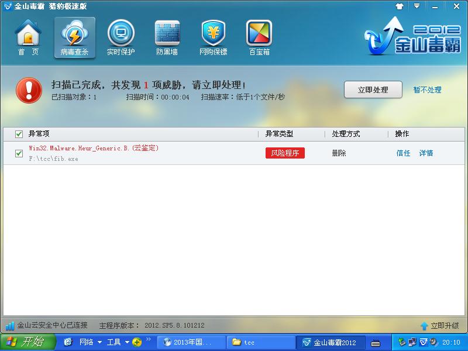Click the network connection tray icon
The width and height of the screenshot is (468, 351).
tap(412, 342)
